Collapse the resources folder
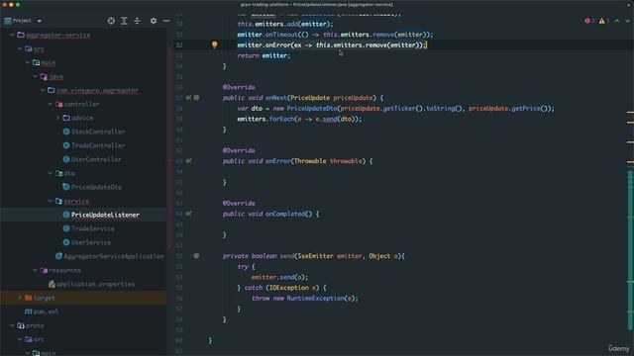 click(36, 270)
